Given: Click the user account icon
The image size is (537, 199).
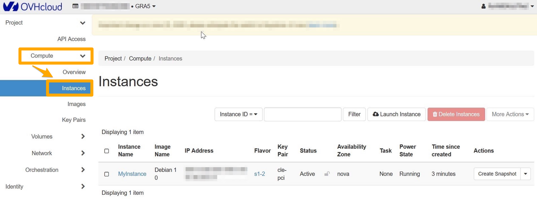Looking at the screenshot, I should click(483, 7).
